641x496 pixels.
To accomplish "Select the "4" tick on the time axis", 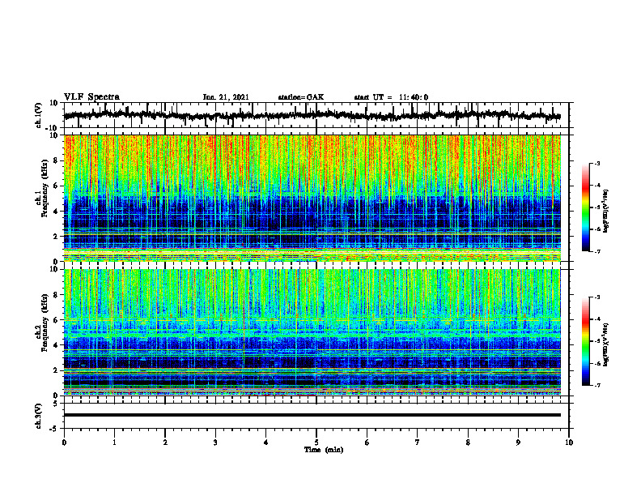I will coord(266,443).
